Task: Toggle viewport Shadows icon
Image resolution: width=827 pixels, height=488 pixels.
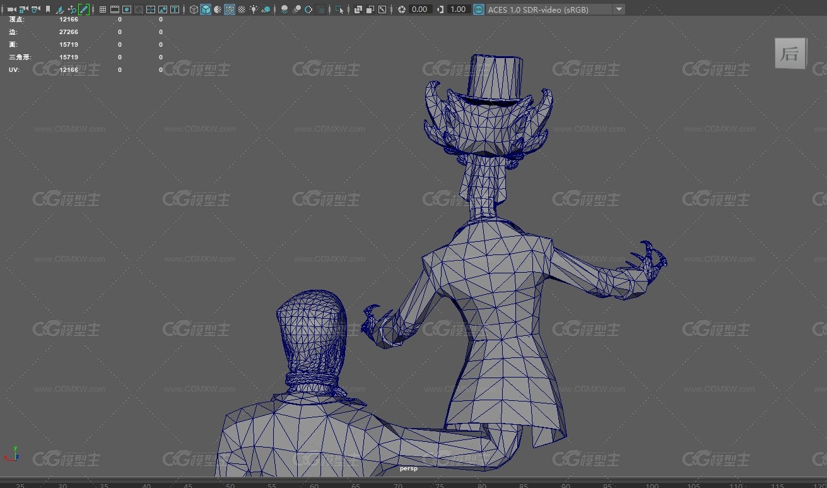Action: tap(266, 9)
